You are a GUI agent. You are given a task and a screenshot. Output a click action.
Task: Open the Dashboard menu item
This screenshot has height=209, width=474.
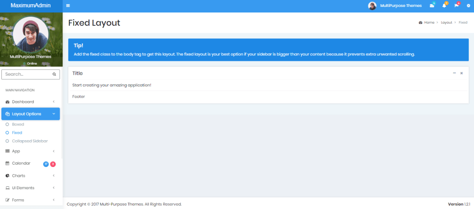tap(31, 102)
